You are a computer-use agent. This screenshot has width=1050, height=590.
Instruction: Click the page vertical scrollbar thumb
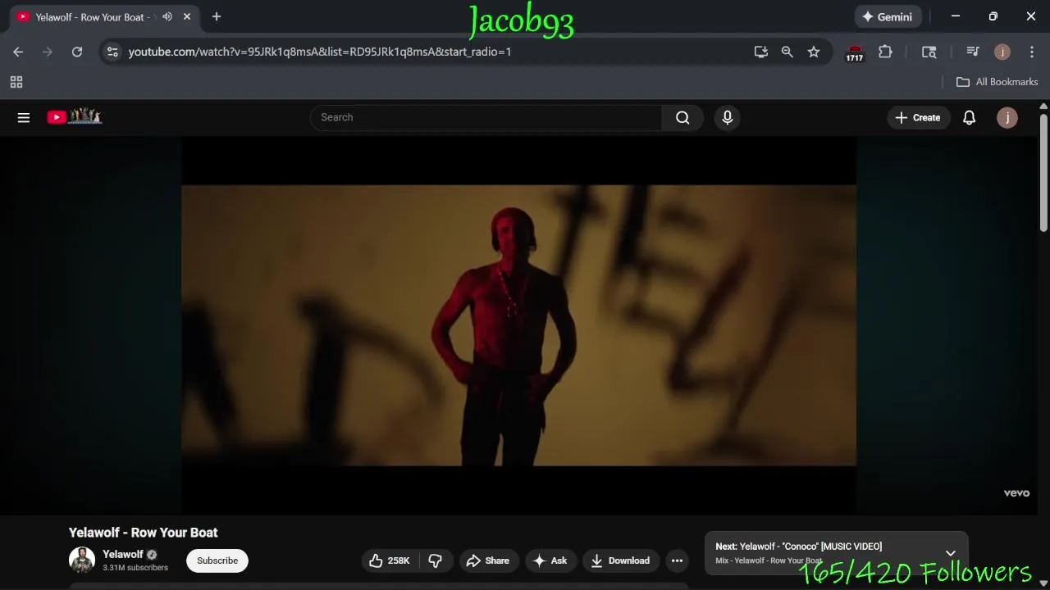point(1043,172)
